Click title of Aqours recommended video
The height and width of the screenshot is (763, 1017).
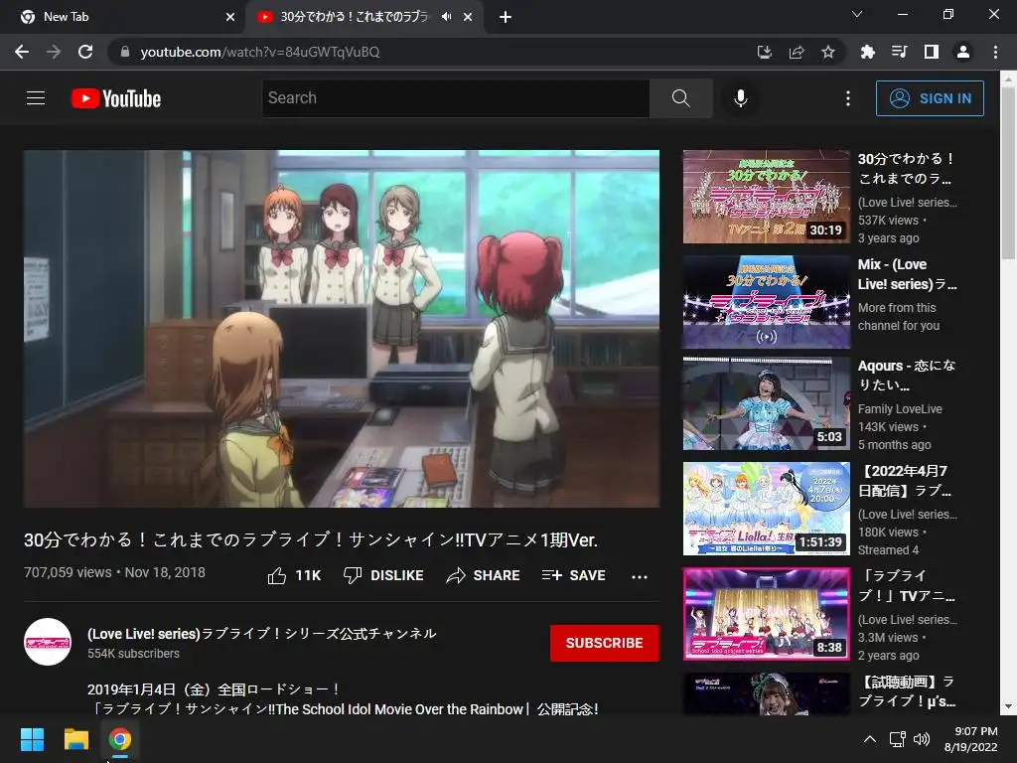click(907, 375)
